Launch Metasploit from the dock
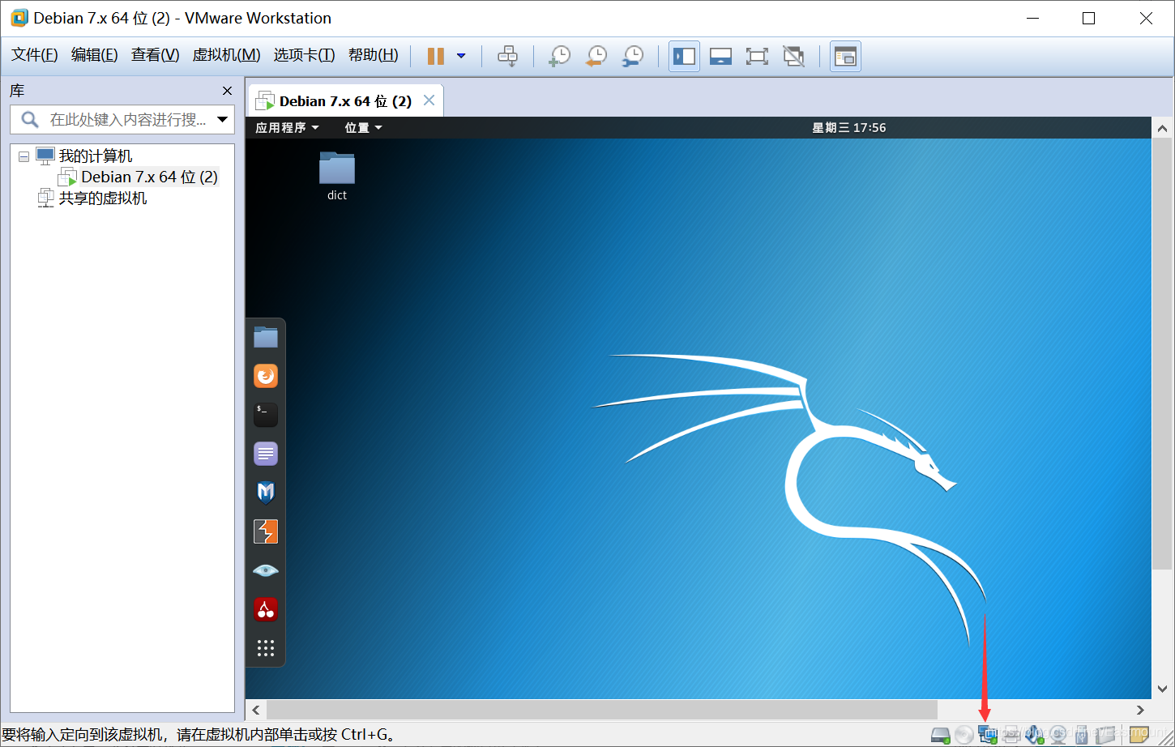Image resolution: width=1175 pixels, height=747 pixels. pos(266,493)
